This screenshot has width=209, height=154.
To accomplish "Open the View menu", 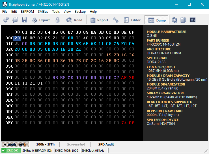I will (67, 12).
